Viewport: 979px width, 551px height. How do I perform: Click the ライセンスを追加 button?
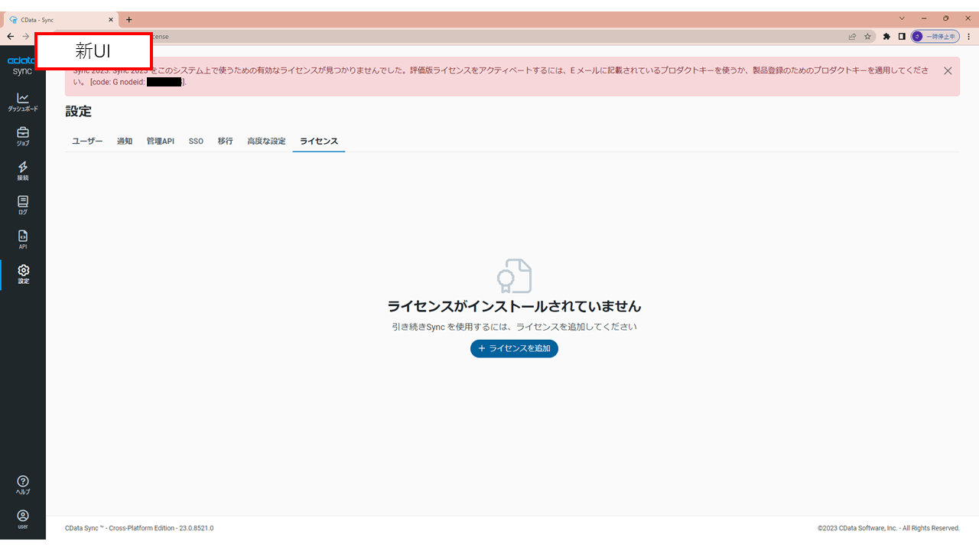coord(514,348)
